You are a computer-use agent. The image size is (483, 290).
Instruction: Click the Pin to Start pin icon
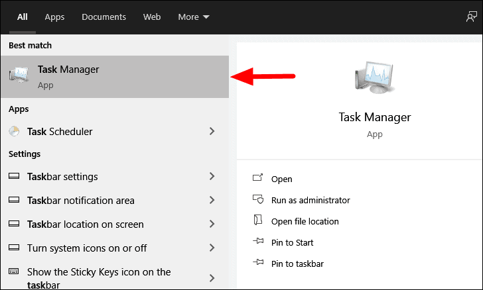pos(258,241)
